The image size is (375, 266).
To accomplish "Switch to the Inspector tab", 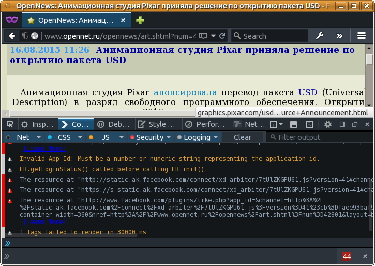I will 37,124.
